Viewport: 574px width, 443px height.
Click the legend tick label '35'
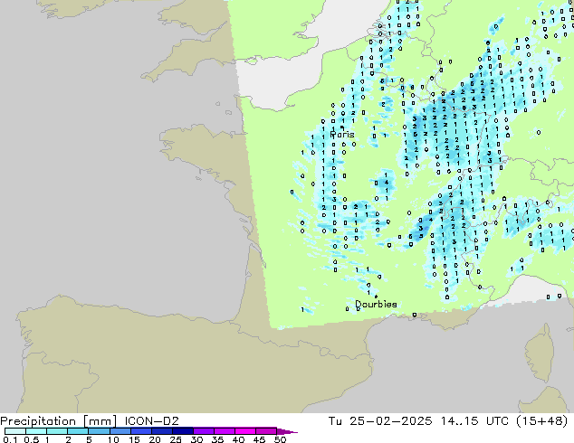(217, 439)
